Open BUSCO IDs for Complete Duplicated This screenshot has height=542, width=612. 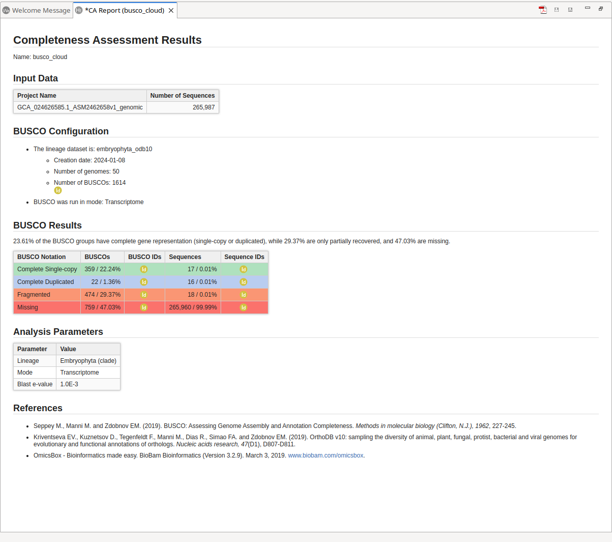pyautogui.click(x=144, y=282)
